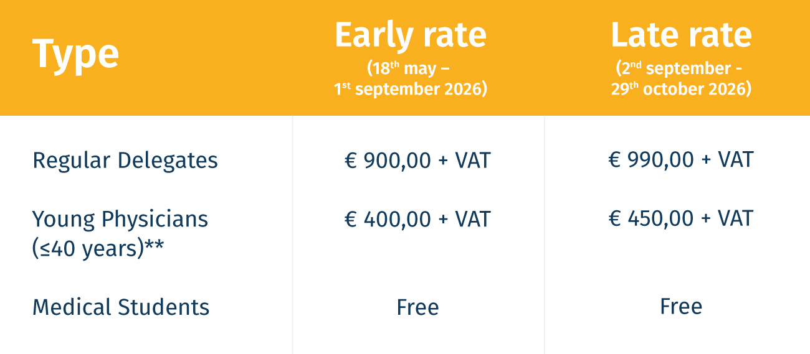
Task: Click the € 900,00 + VAT price
Action: [417, 161]
